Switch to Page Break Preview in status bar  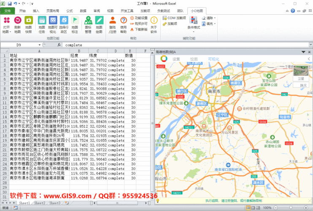pyautogui.click(x=258, y=208)
